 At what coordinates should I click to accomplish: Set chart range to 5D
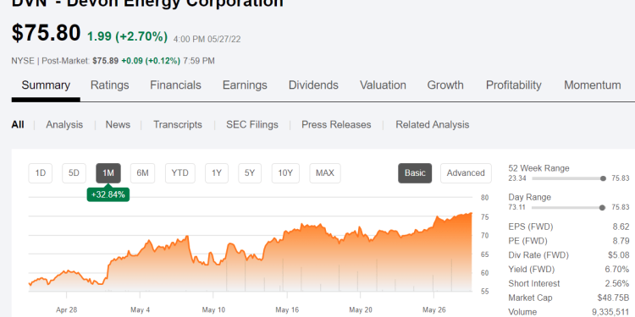click(75, 173)
